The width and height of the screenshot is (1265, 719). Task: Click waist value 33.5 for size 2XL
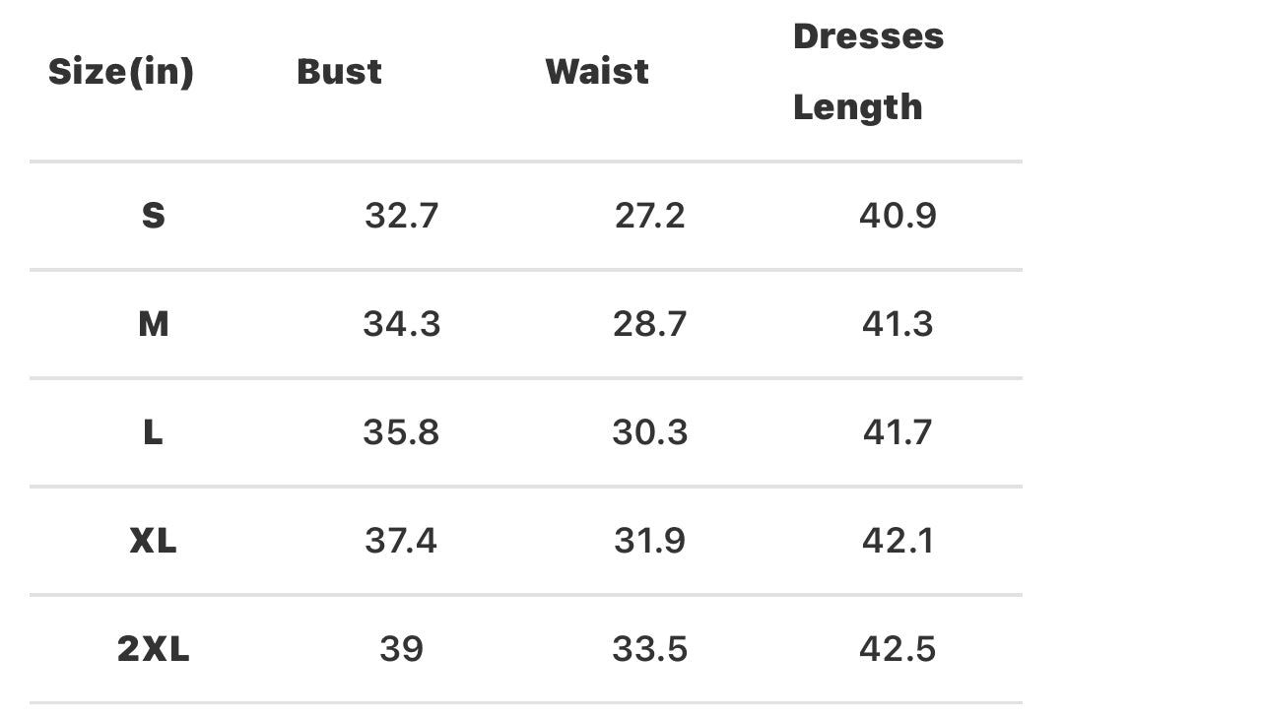(649, 649)
